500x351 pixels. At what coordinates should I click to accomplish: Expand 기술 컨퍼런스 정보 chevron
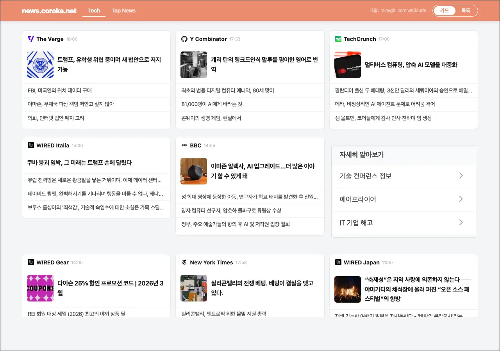[461, 176]
